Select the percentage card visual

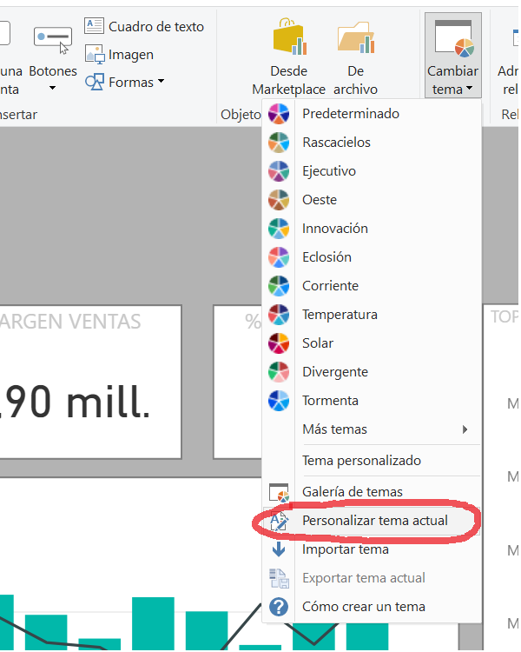click(x=238, y=383)
